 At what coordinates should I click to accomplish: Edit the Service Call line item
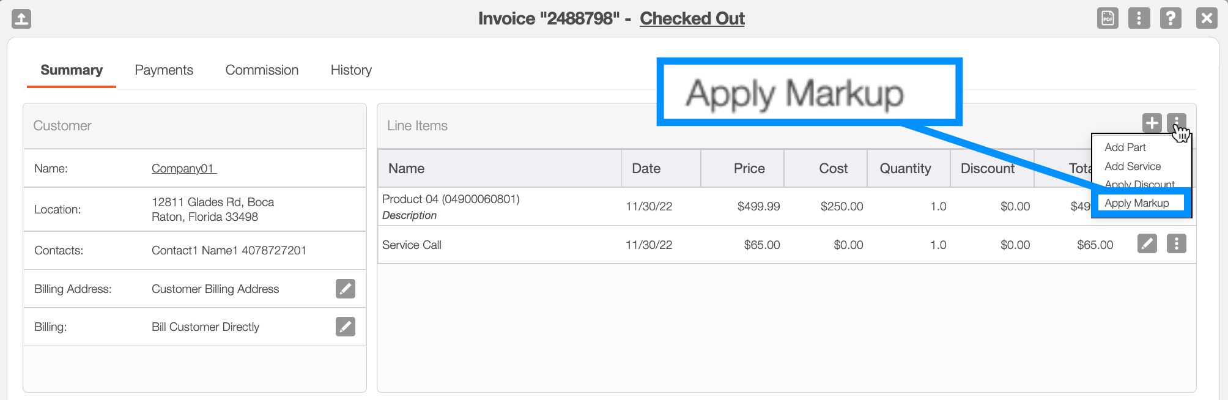tap(1147, 244)
